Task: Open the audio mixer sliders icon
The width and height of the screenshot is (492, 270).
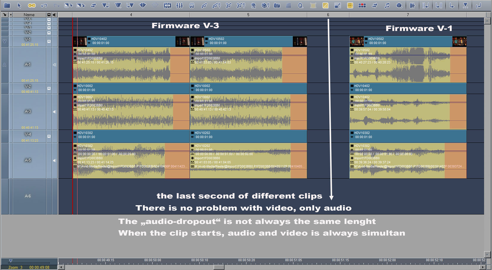Action: pyautogui.click(x=179, y=5)
